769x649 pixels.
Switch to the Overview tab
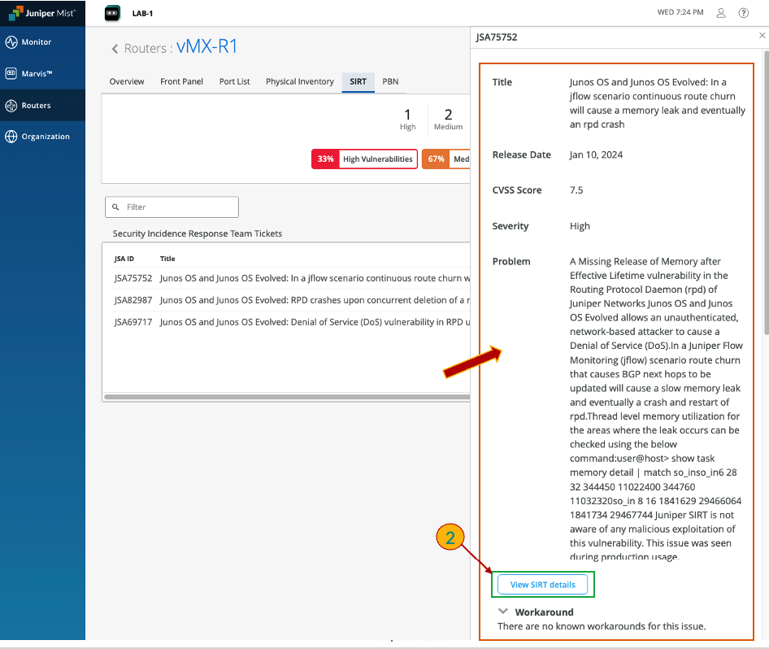[x=127, y=81]
